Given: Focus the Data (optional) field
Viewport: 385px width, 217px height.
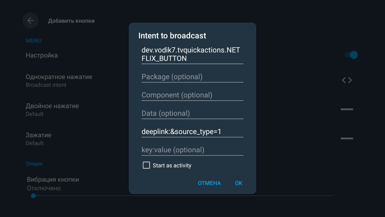Looking at the screenshot, I should [192, 114].
